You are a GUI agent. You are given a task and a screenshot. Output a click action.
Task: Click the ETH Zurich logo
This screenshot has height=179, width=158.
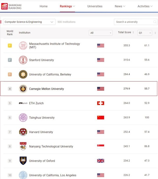pos(23,103)
